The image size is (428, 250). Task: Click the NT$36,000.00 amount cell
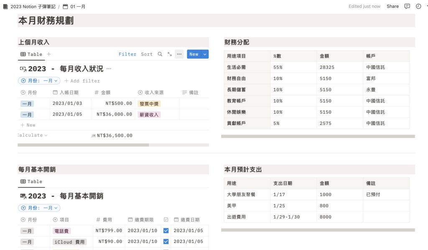coord(114,114)
